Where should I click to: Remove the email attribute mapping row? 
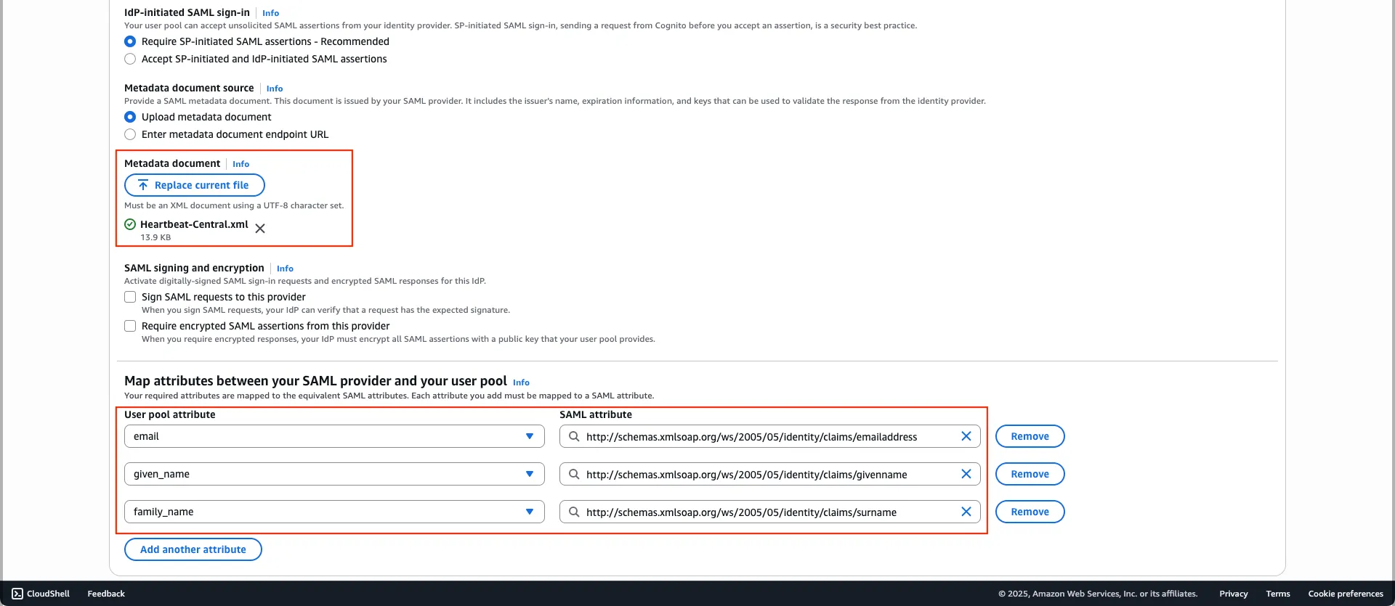coord(1030,436)
